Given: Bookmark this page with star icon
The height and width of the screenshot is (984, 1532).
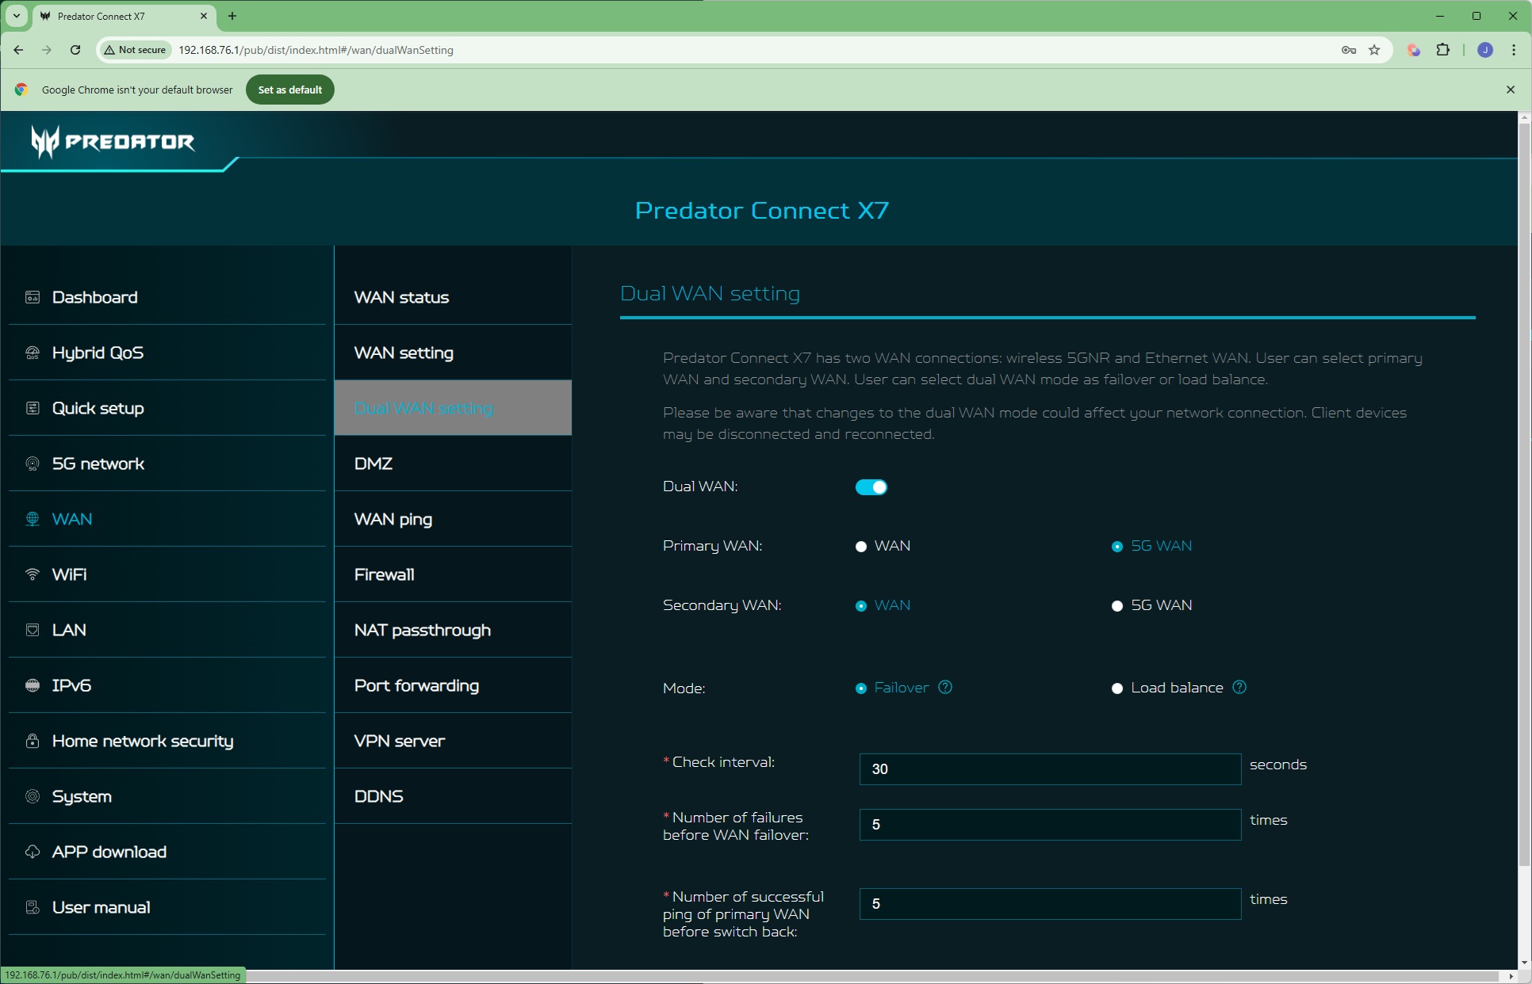Looking at the screenshot, I should (1374, 50).
